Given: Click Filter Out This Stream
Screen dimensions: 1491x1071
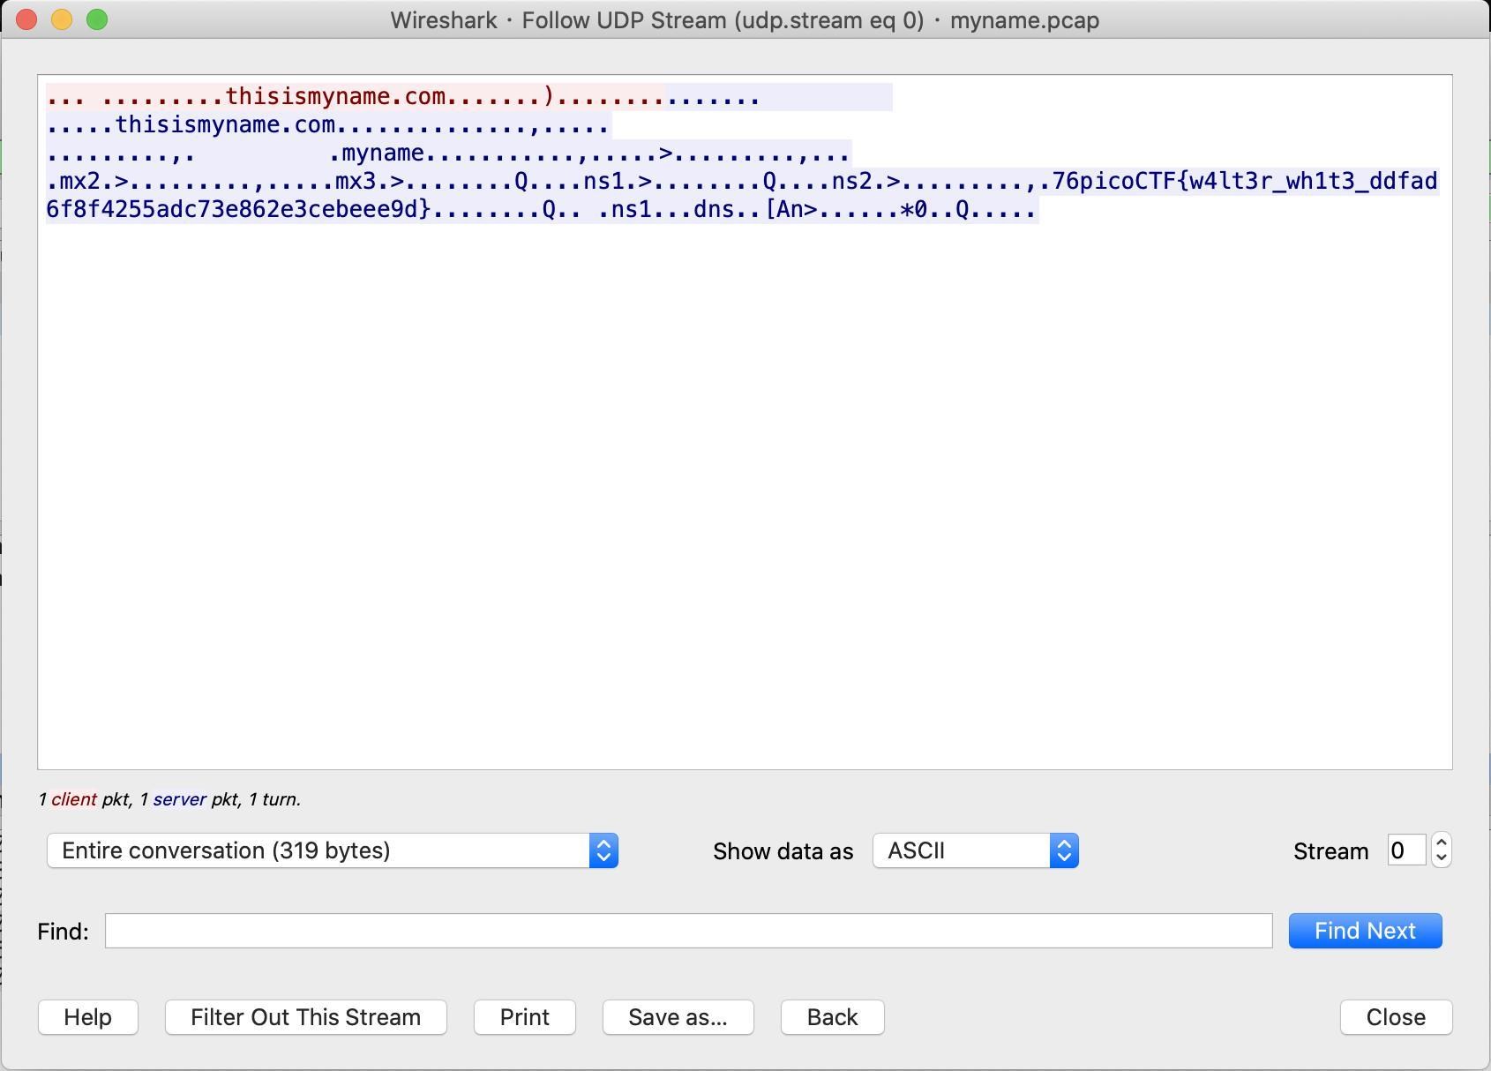Looking at the screenshot, I should point(305,1017).
